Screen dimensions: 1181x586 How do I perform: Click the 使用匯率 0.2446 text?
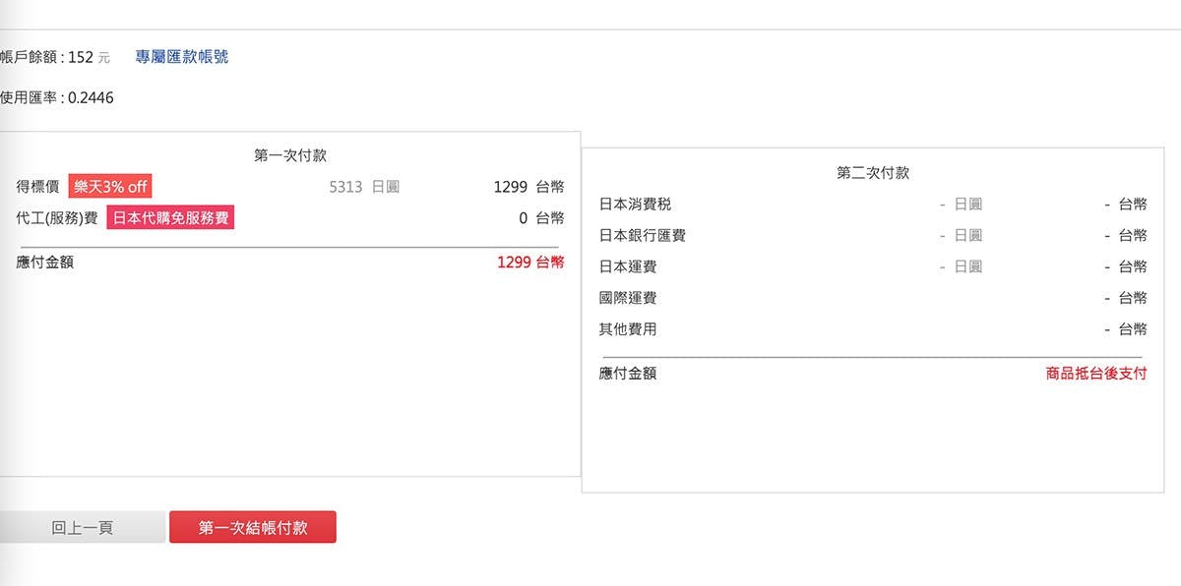(x=56, y=98)
